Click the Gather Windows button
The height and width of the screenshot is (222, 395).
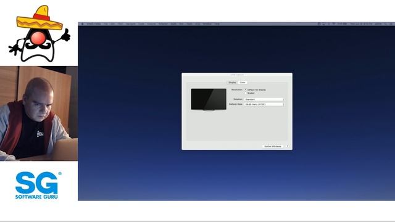273,146
